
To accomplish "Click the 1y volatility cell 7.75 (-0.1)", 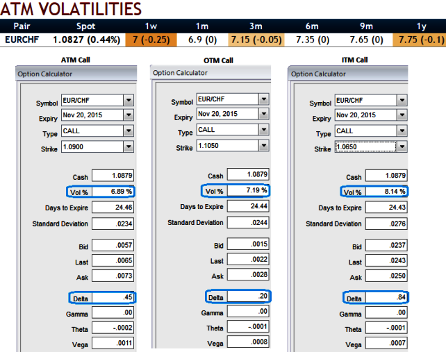I will [x=420, y=40].
